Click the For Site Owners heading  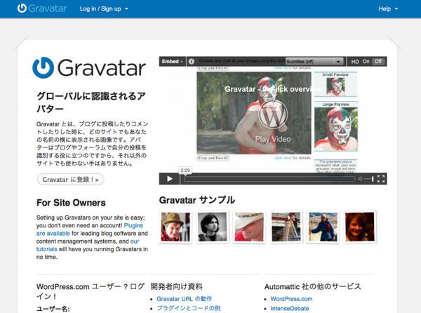pyautogui.click(x=71, y=203)
